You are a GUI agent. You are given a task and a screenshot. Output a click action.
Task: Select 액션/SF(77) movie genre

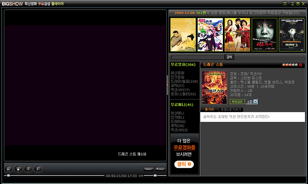pos(180,90)
